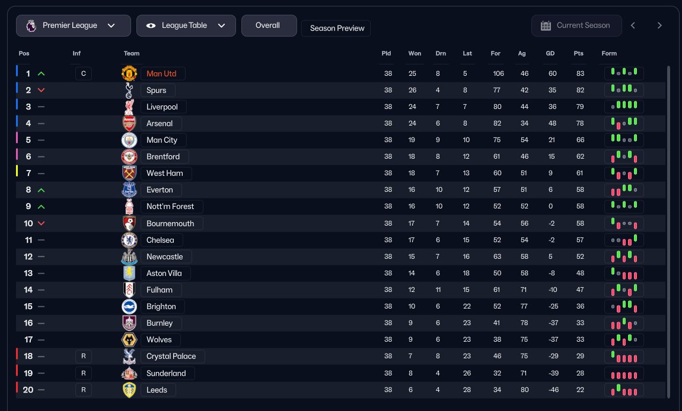Open the Nott'm Forest team link
This screenshot has height=411, width=682.
tap(170, 207)
